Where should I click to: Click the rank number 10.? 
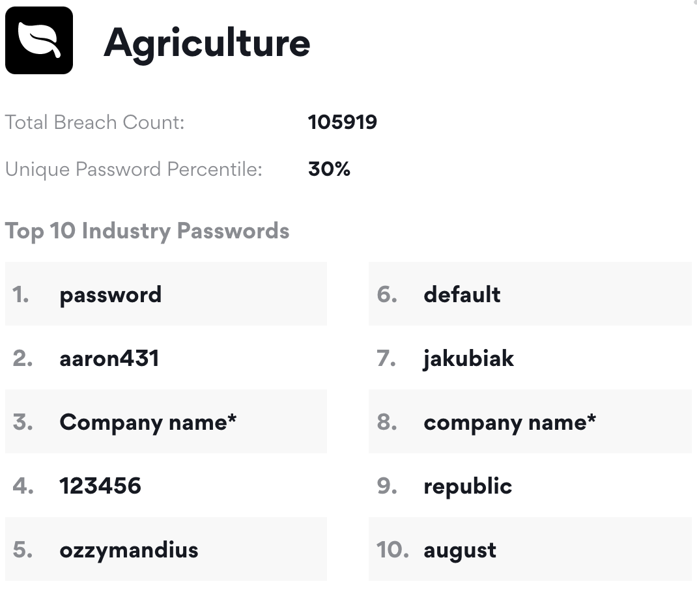[x=393, y=550]
